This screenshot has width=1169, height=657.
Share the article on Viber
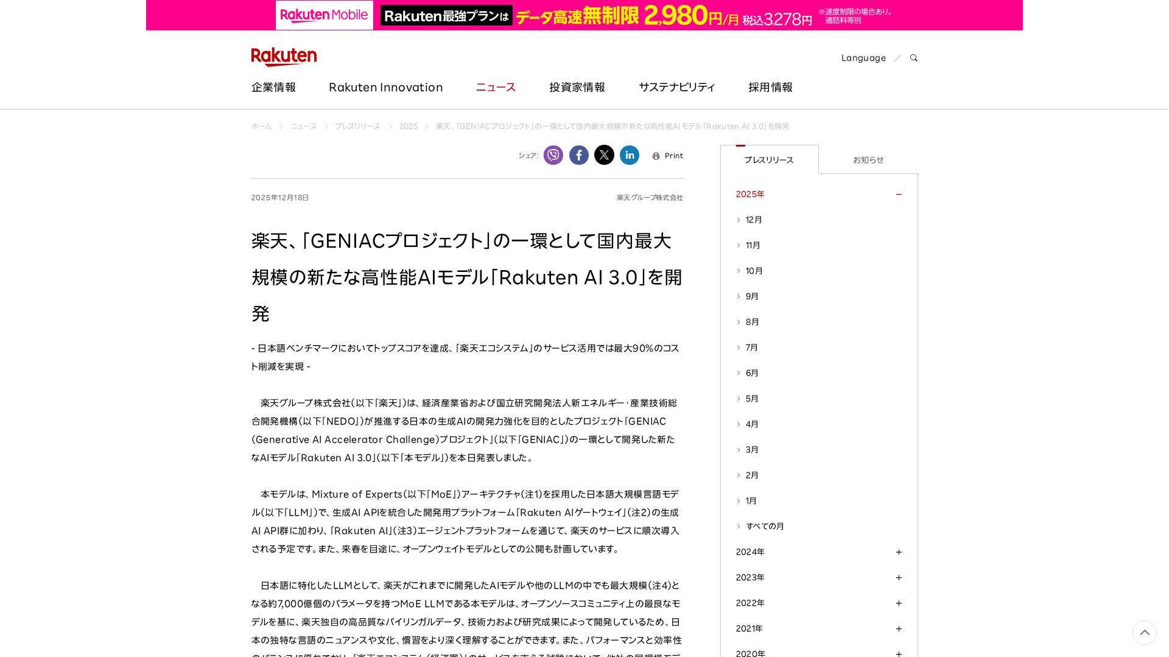[x=553, y=155]
